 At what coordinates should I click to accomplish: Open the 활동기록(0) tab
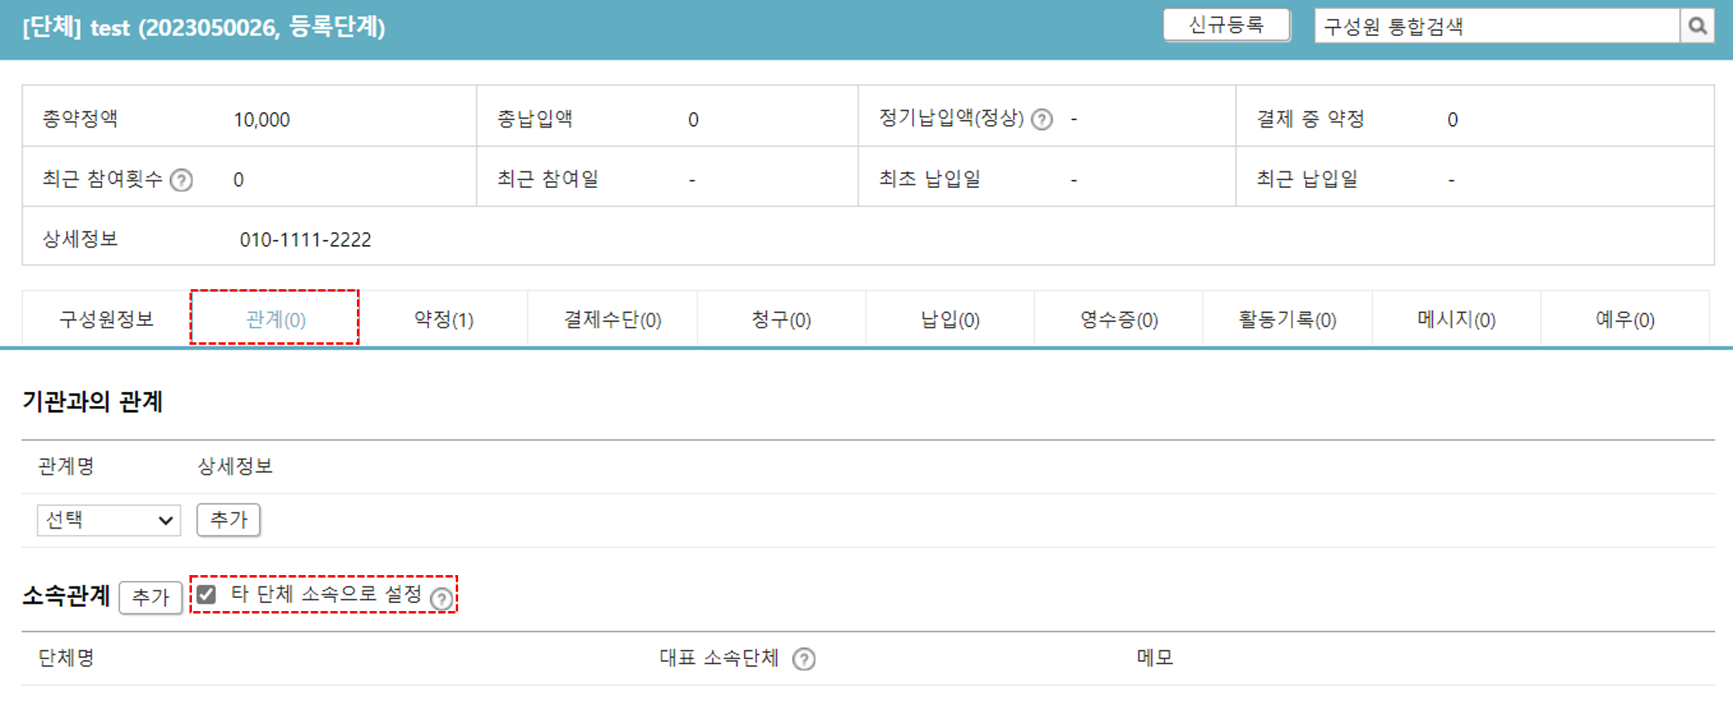click(1287, 319)
